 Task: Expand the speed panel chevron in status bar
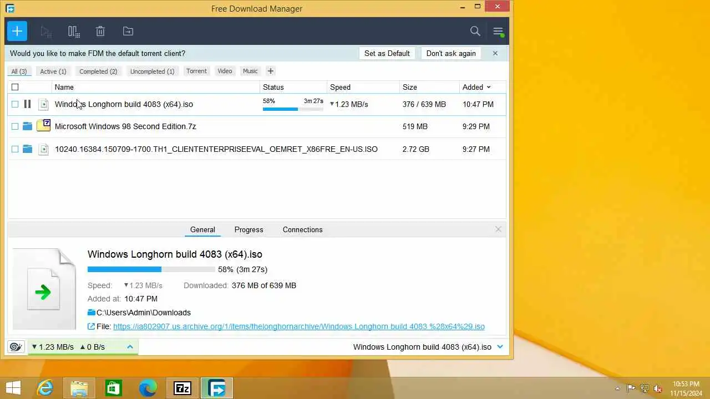pos(130,347)
